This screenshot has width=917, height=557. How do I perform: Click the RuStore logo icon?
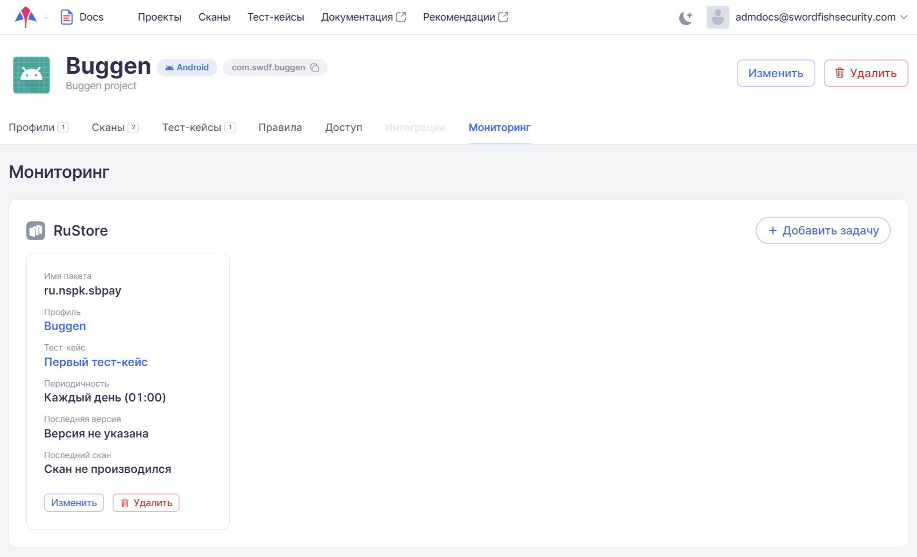click(35, 230)
